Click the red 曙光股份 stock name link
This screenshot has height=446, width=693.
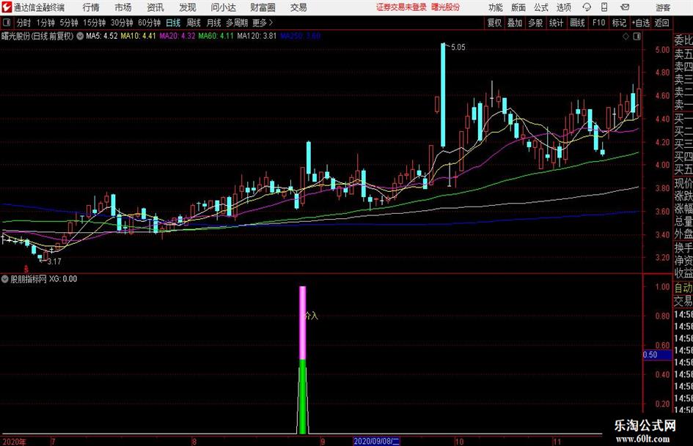coord(446,7)
